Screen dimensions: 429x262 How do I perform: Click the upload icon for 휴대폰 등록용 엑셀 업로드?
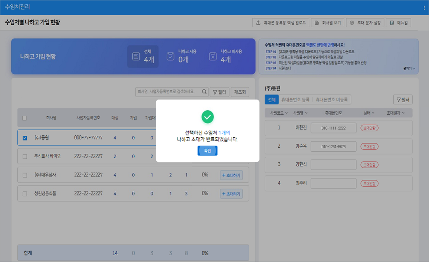pyautogui.click(x=258, y=23)
